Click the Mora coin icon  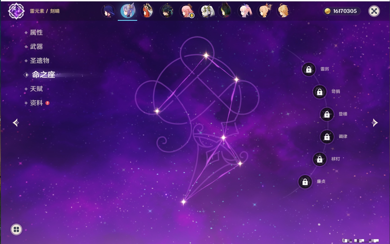point(328,11)
